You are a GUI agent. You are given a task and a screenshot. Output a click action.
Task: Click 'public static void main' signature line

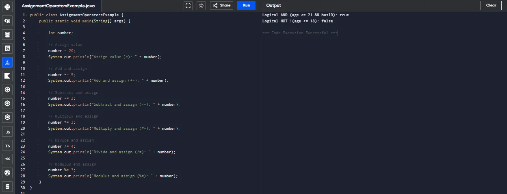point(84,21)
